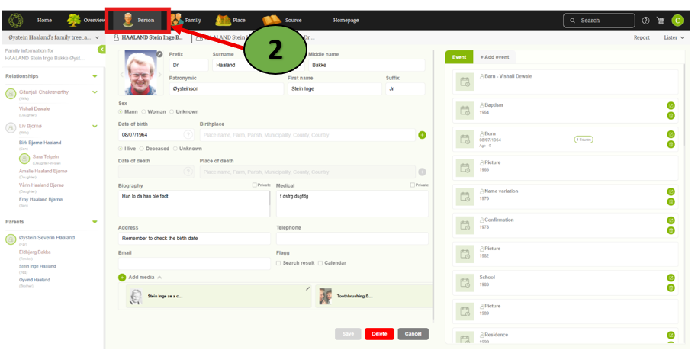Collapse the Relationships section

tap(95, 76)
